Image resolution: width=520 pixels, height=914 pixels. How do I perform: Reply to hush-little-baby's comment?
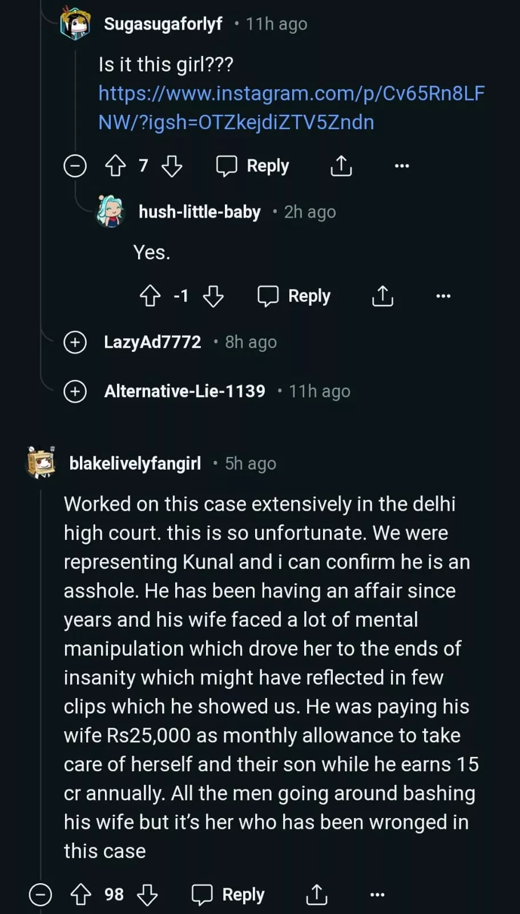point(294,296)
